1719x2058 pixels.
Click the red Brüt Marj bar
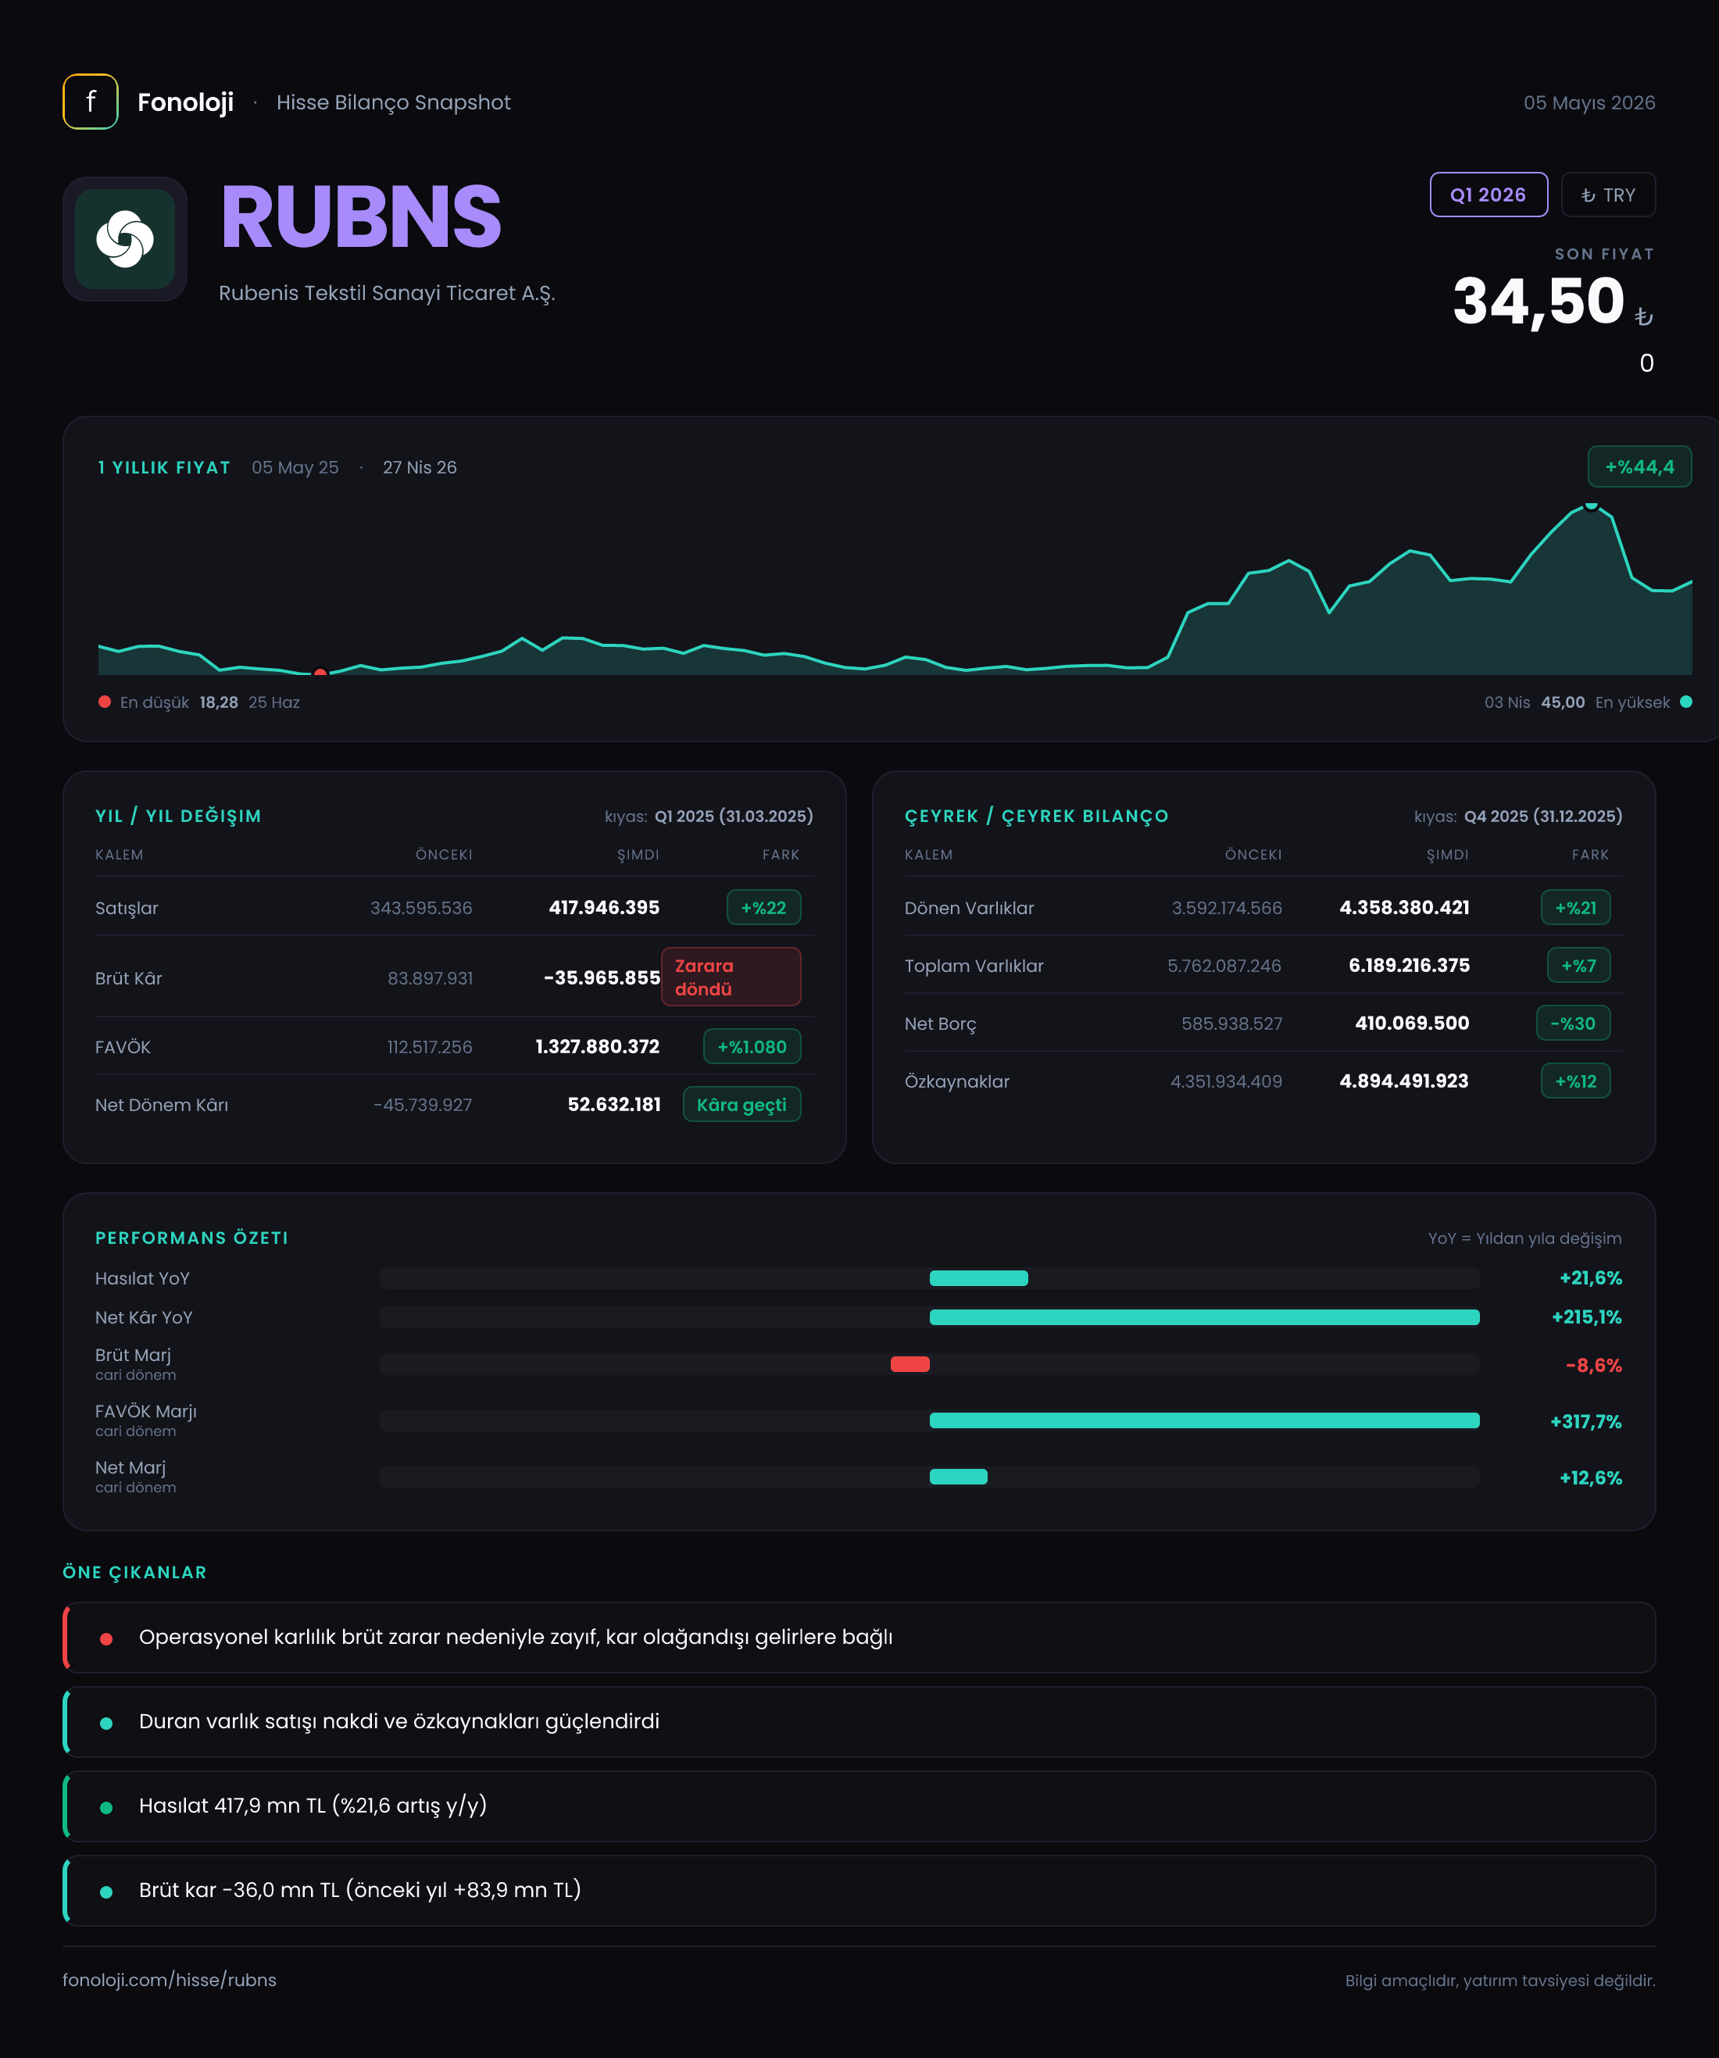pyautogui.click(x=910, y=1364)
